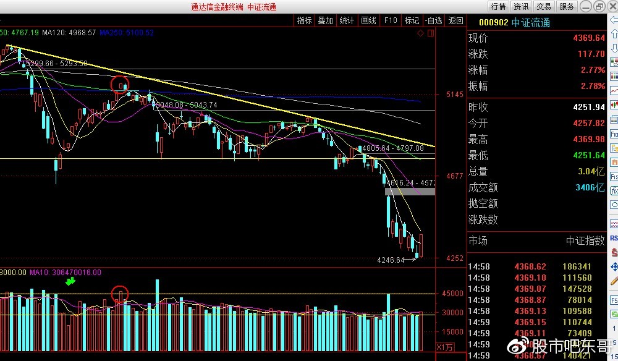
Task: Click the 返回 back button
Action: point(455,20)
